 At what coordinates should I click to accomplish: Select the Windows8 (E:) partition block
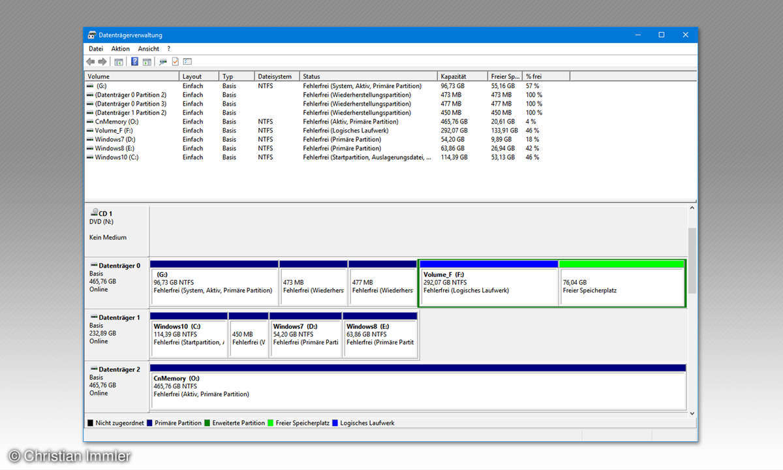[x=380, y=335]
